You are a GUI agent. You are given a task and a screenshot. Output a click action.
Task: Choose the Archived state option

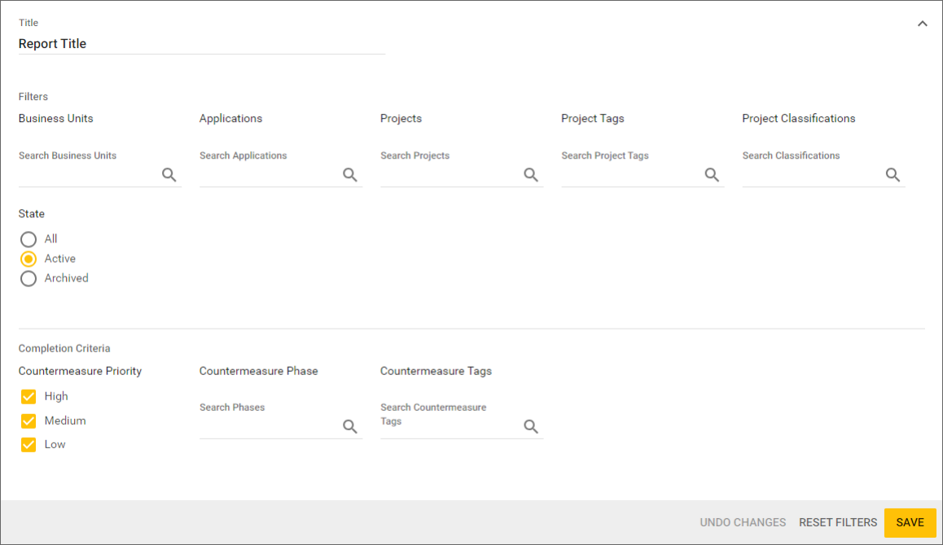coord(29,278)
